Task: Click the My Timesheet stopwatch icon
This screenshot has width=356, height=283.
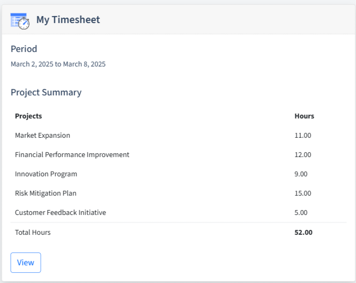Action: [20, 21]
